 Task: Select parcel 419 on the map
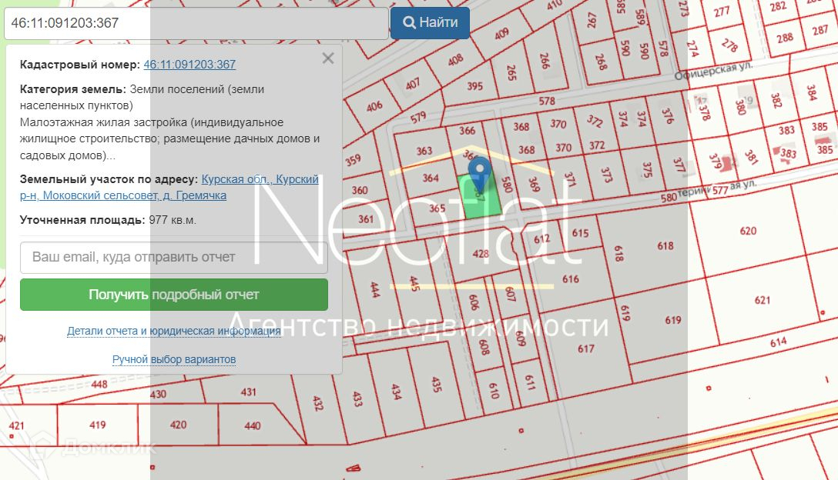coord(97,425)
